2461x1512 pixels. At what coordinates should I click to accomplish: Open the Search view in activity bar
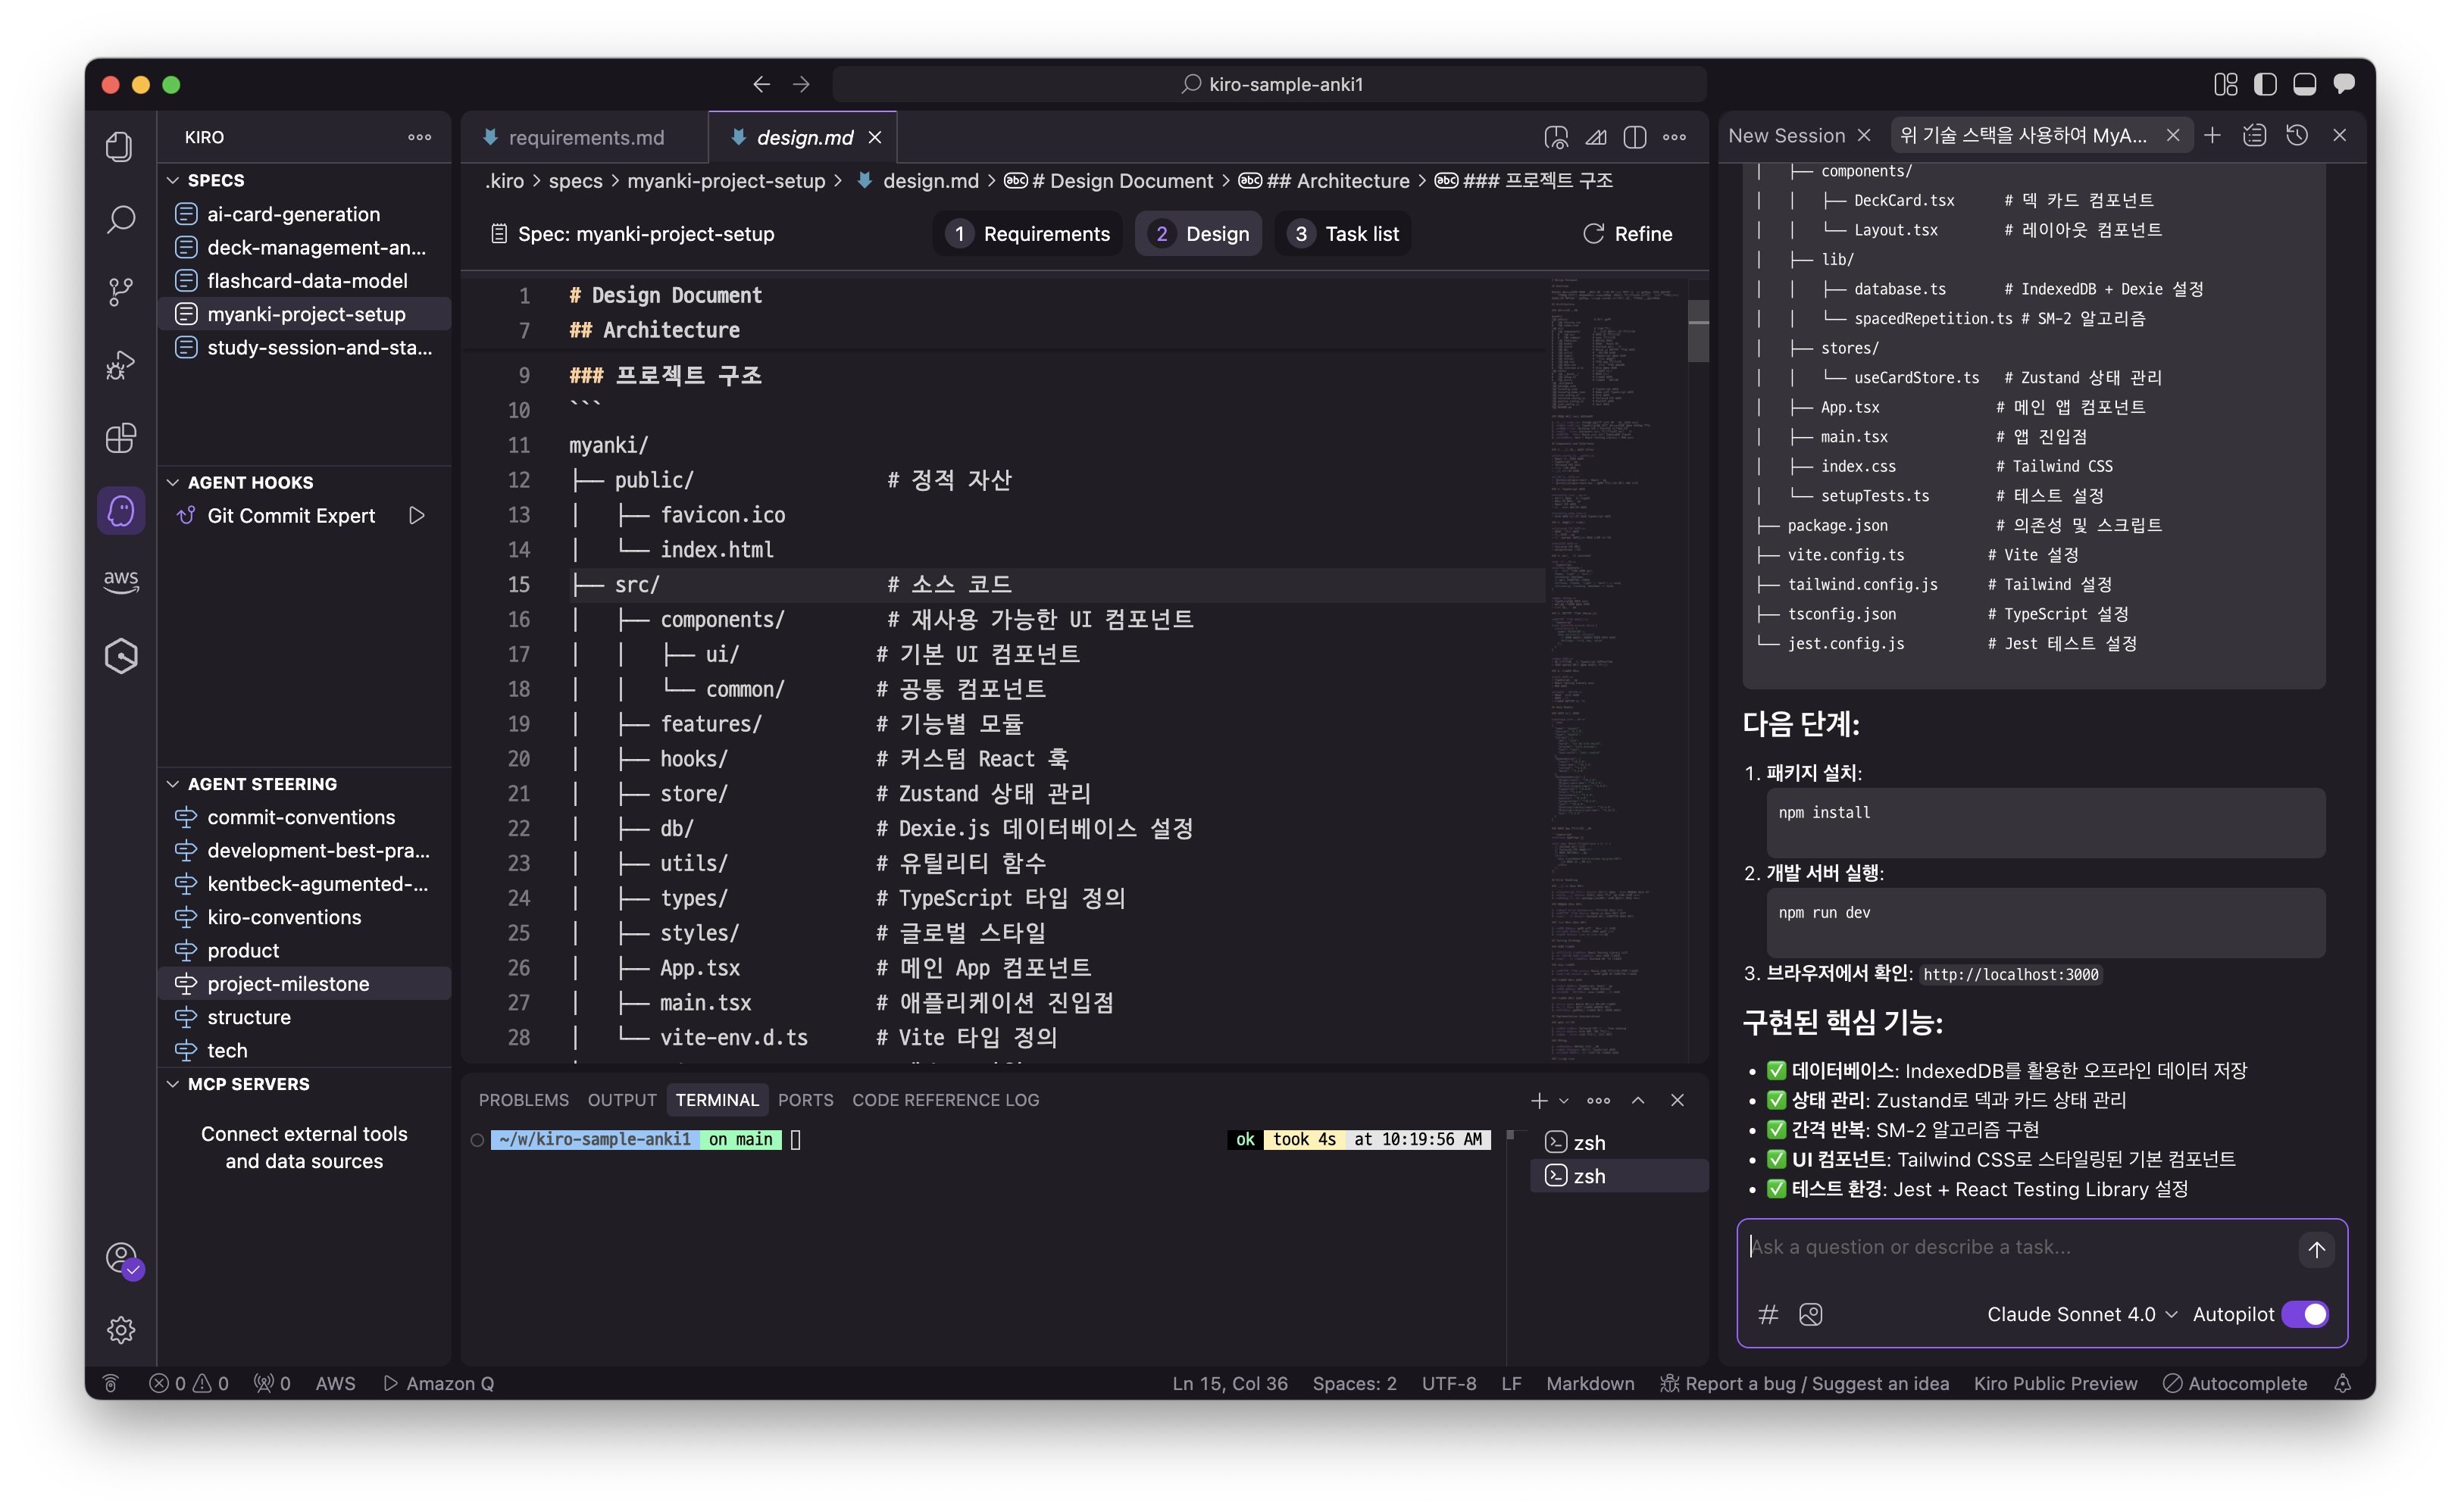121,218
